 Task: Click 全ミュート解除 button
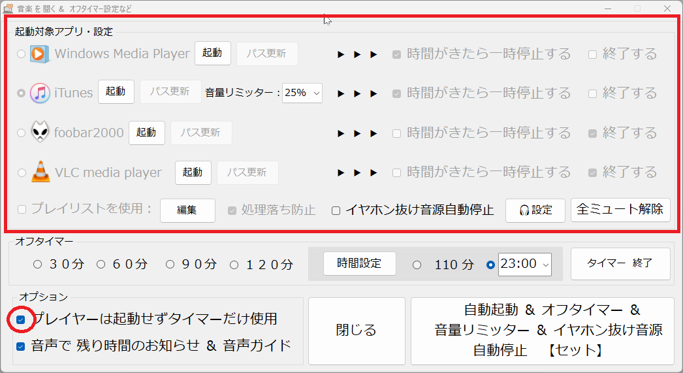click(620, 210)
